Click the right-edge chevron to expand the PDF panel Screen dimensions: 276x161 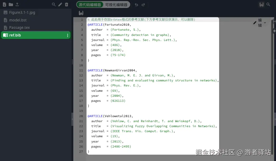[275, 119]
